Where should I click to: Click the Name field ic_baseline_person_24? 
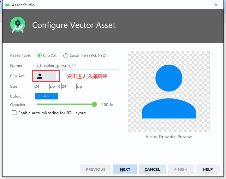76,66
